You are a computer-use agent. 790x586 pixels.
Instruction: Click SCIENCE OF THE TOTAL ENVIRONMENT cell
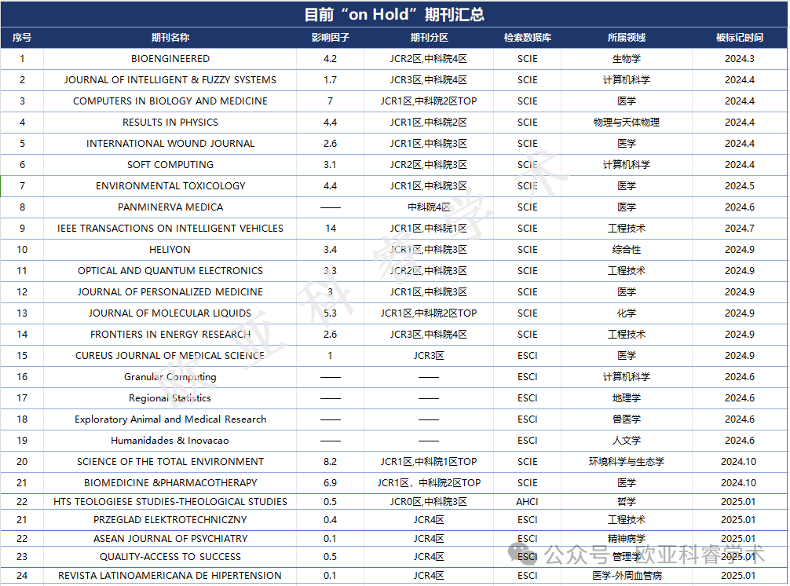[170, 461]
